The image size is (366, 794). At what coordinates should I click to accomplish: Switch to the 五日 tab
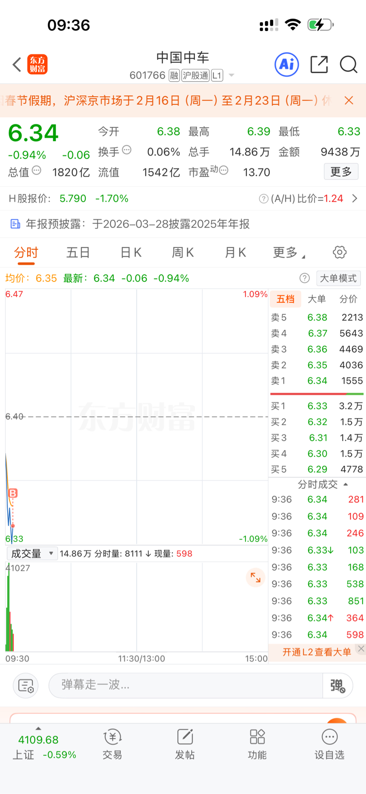pyautogui.click(x=78, y=253)
